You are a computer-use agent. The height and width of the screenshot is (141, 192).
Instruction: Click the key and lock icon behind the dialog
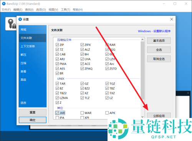tap(12, 24)
